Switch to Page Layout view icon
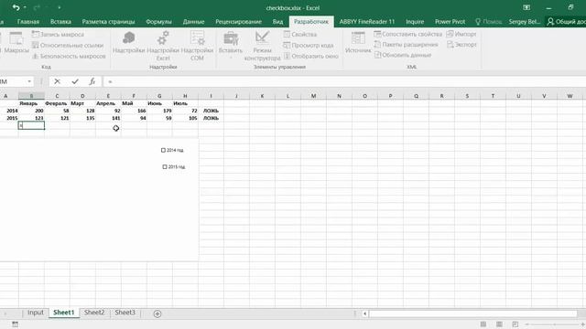This screenshot has width=586, height=329. [499, 324]
